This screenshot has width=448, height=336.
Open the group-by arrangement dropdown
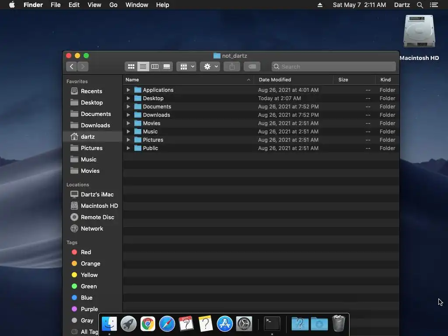pos(186,66)
